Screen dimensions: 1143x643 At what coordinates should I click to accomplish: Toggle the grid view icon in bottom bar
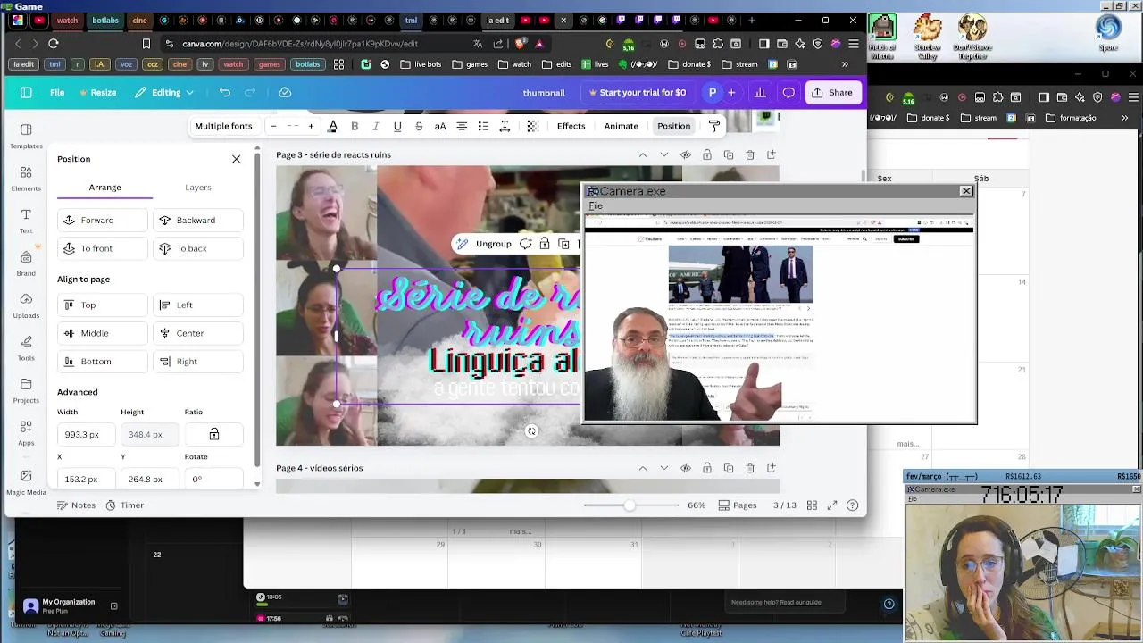812,505
